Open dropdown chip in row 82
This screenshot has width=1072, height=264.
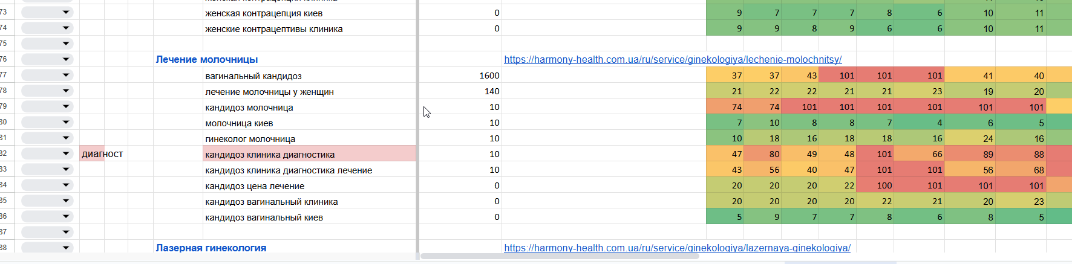(47, 153)
